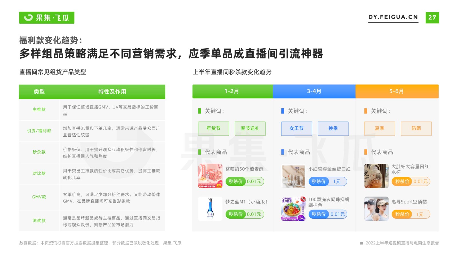Click the 年货节 keyword tag

click(214, 128)
